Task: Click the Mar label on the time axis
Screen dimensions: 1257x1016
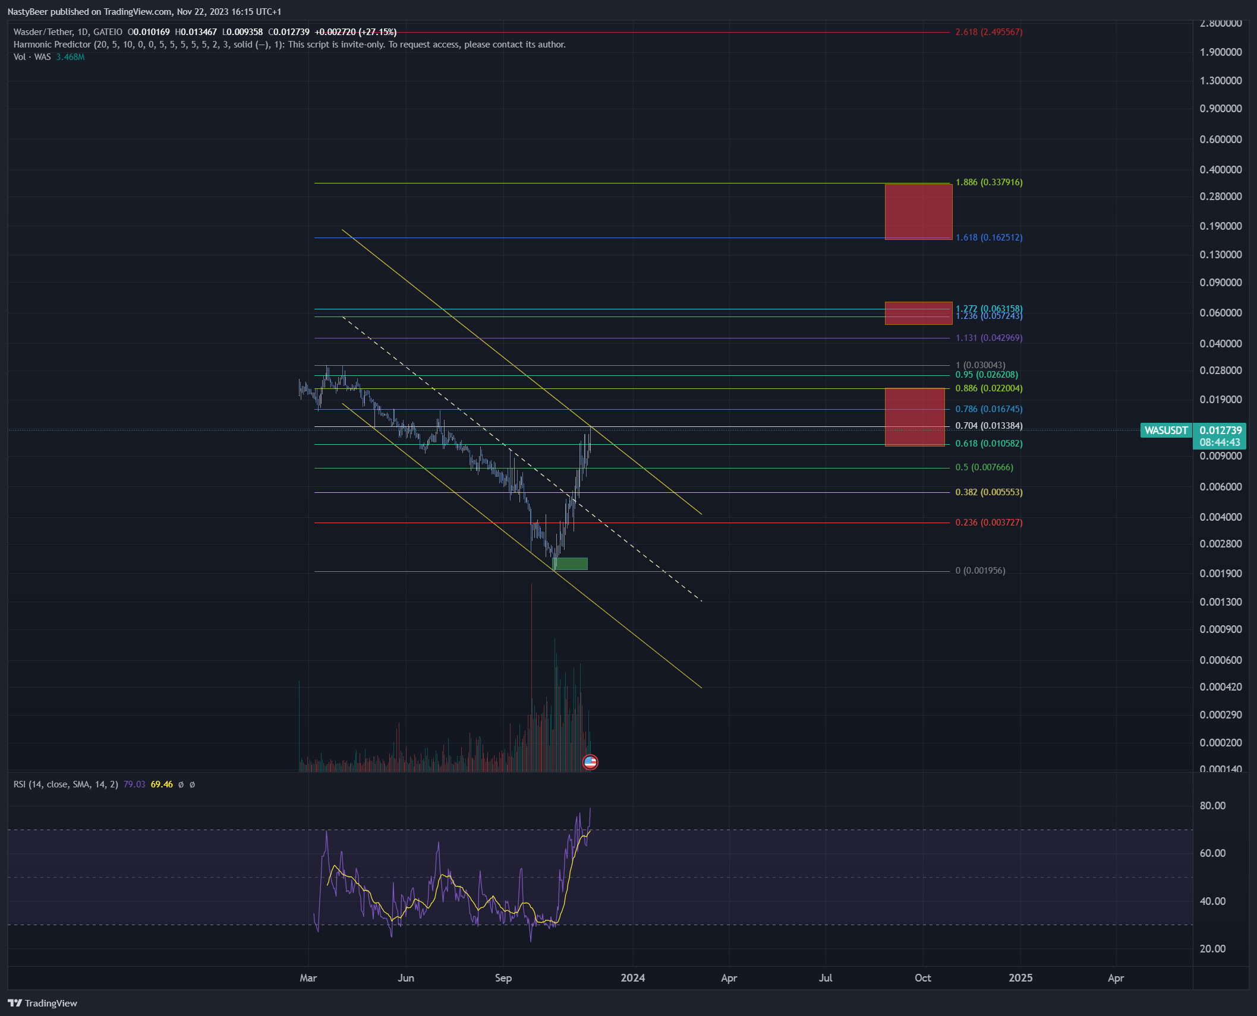Action: (x=308, y=978)
